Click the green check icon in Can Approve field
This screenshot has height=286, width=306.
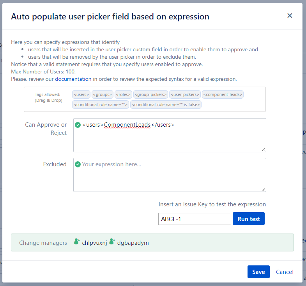click(x=78, y=125)
